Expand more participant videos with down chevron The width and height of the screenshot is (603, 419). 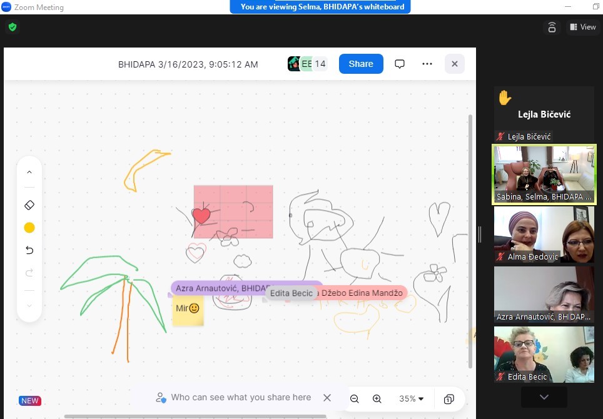tap(544, 397)
